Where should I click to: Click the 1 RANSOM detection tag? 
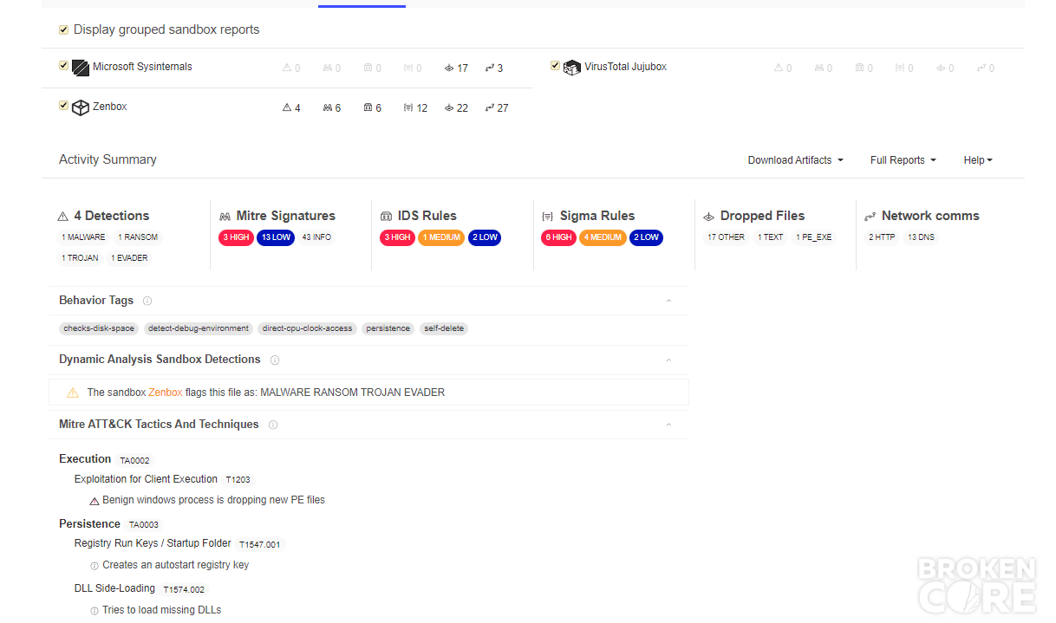coord(138,237)
